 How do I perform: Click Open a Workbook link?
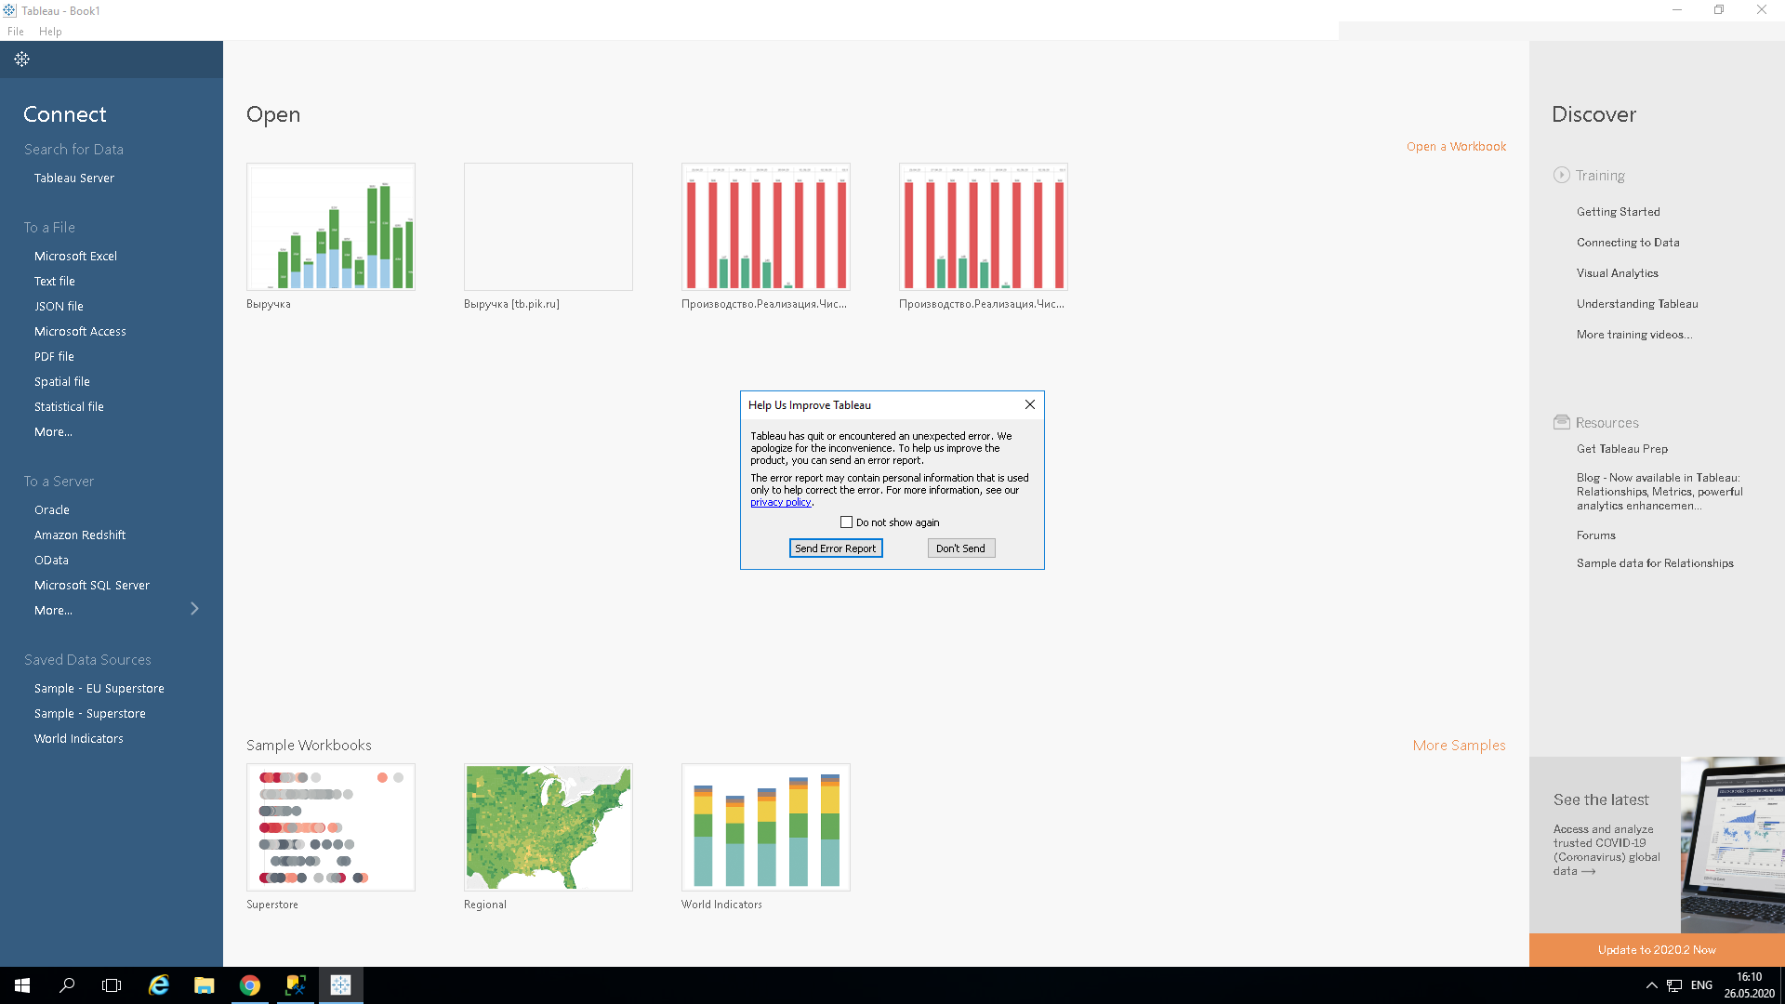1456,147
